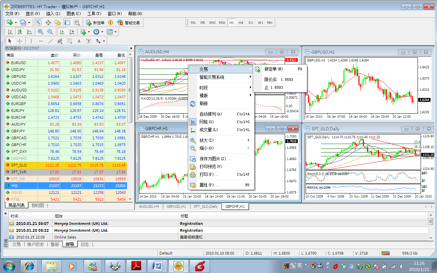The image size is (437, 273).
Task: Expand the arrows objects dropdown arrow
Action: [x=104, y=41]
